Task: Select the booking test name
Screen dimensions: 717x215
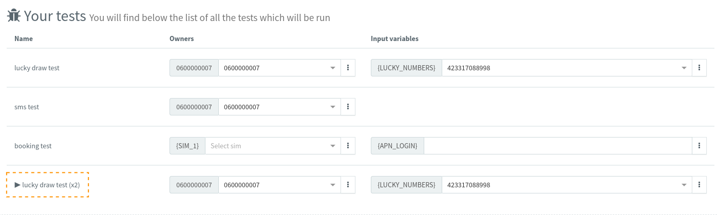Action: click(x=33, y=146)
